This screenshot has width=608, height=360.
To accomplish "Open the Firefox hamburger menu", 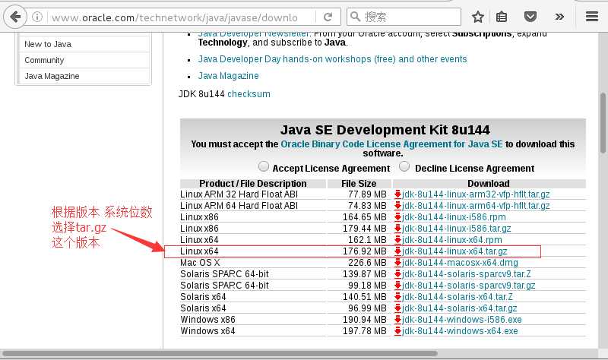I will (592, 17).
